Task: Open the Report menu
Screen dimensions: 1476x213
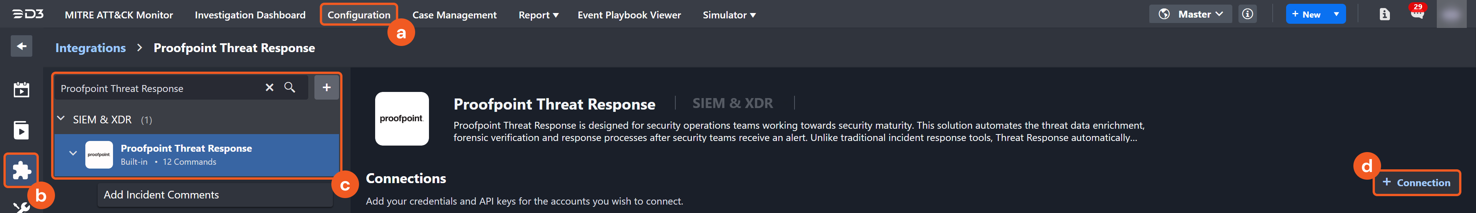Action: point(538,15)
